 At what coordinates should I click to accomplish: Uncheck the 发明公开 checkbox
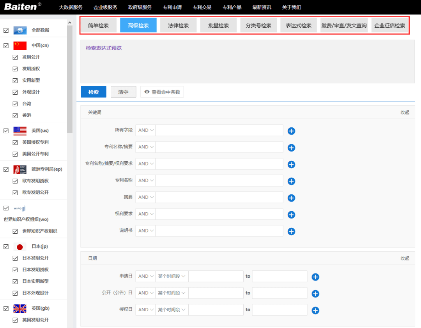click(x=15, y=57)
